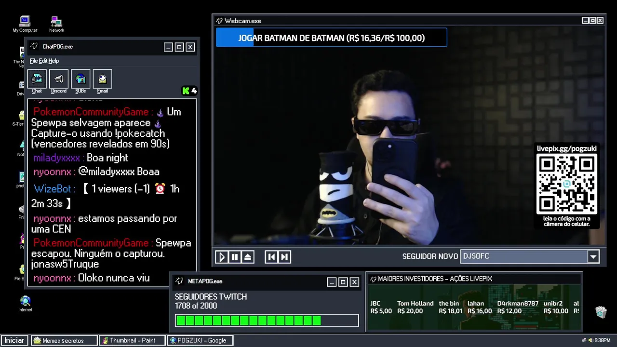Image resolution: width=617 pixels, height=347 pixels.
Task: Switch to POGZUKI – Google taskbar item
Action: point(200,340)
